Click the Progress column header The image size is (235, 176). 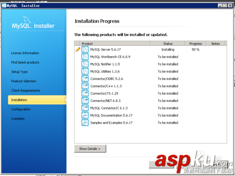tap(196, 44)
